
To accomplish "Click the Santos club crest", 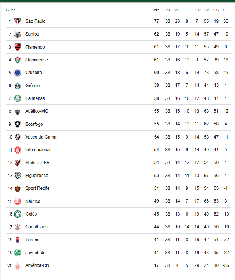I will point(18,34).
